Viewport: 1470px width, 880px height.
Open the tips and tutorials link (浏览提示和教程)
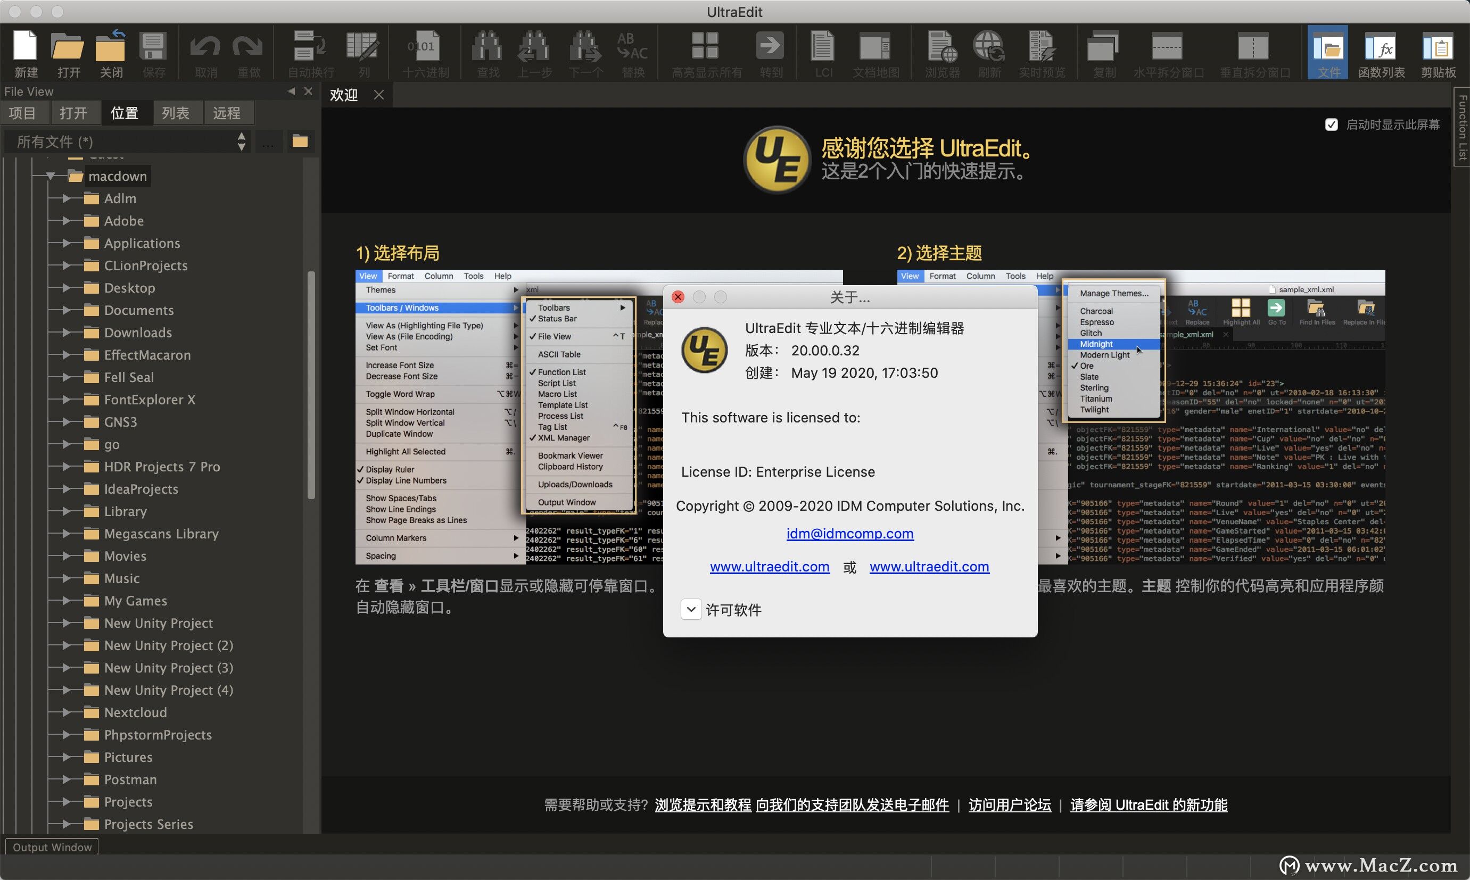tap(703, 804)
